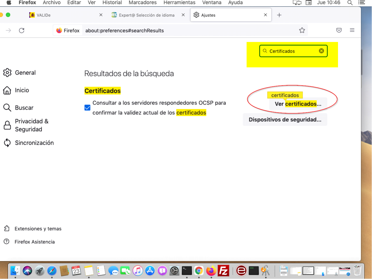Image resolution: width=372 pixels, height=279 pixels.
Task: Launch FileZilla from the Dock
Action: coord(223,271)
